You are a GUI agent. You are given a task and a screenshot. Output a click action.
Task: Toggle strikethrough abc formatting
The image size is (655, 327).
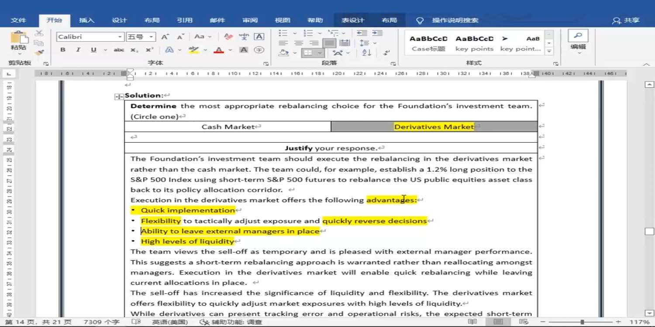coord(119,50)
